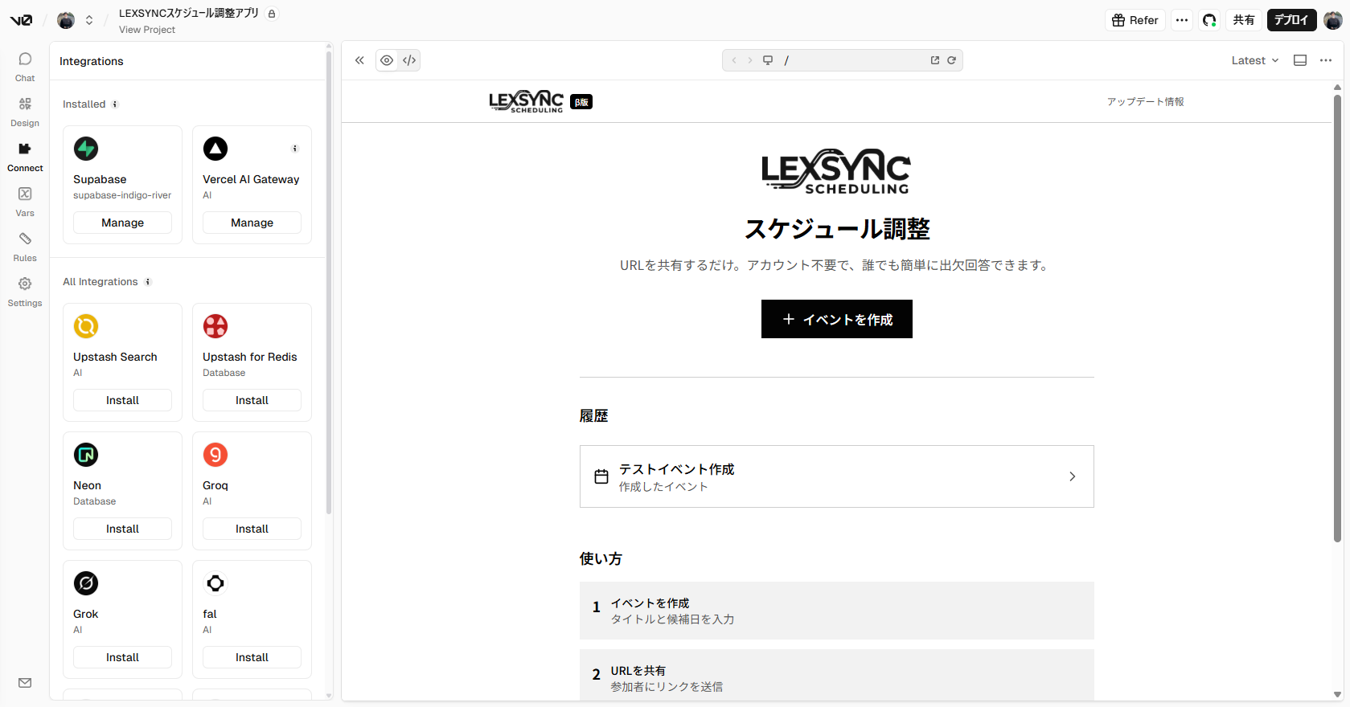The image size is (1350, 707).
Task: Click the 共有 share button
Action: [1244, 20]
